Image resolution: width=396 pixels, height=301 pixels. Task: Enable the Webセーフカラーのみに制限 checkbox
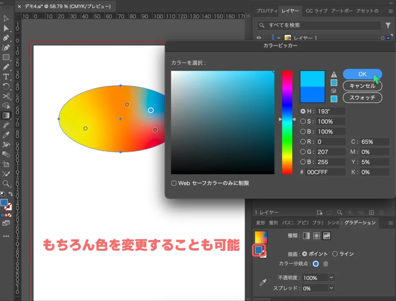tap(174, 183)
